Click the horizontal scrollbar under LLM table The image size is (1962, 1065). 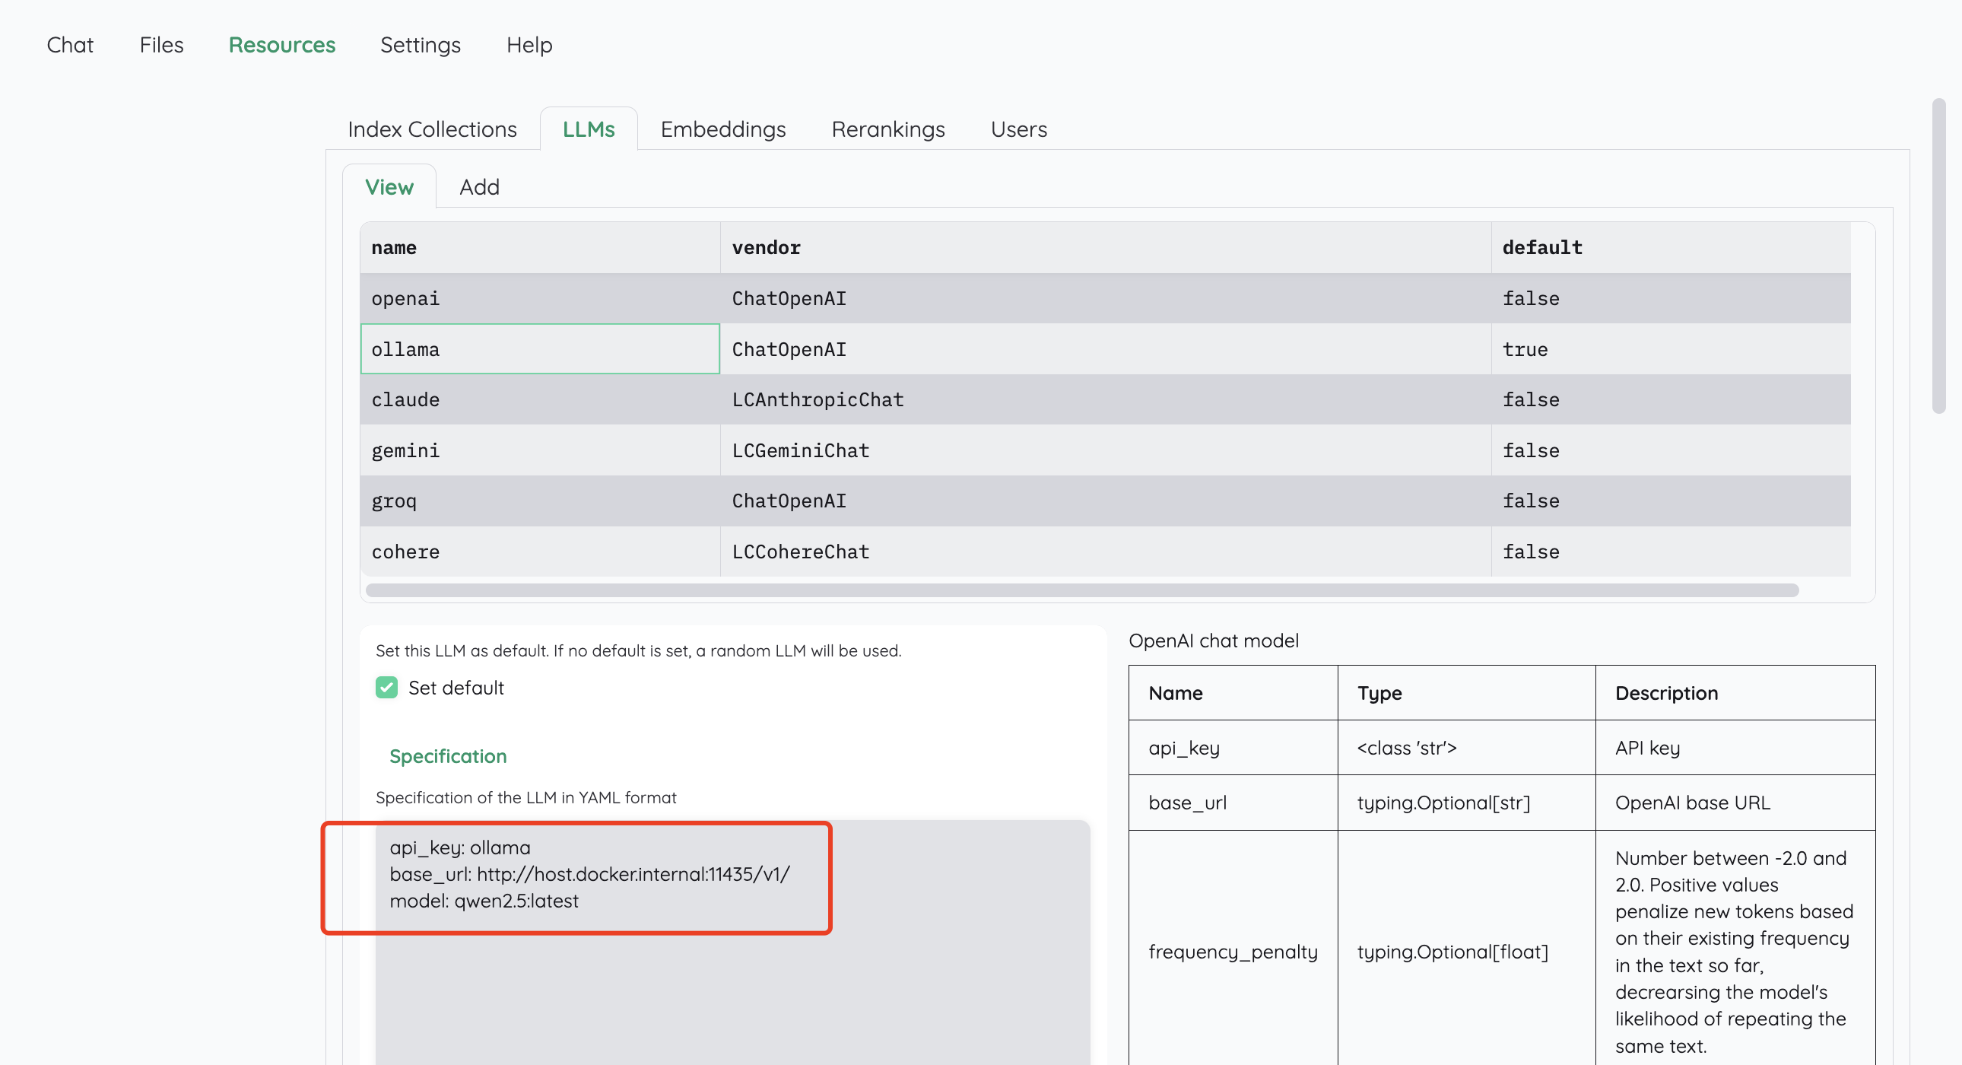pyautogui.click(x=1081, y=590)
